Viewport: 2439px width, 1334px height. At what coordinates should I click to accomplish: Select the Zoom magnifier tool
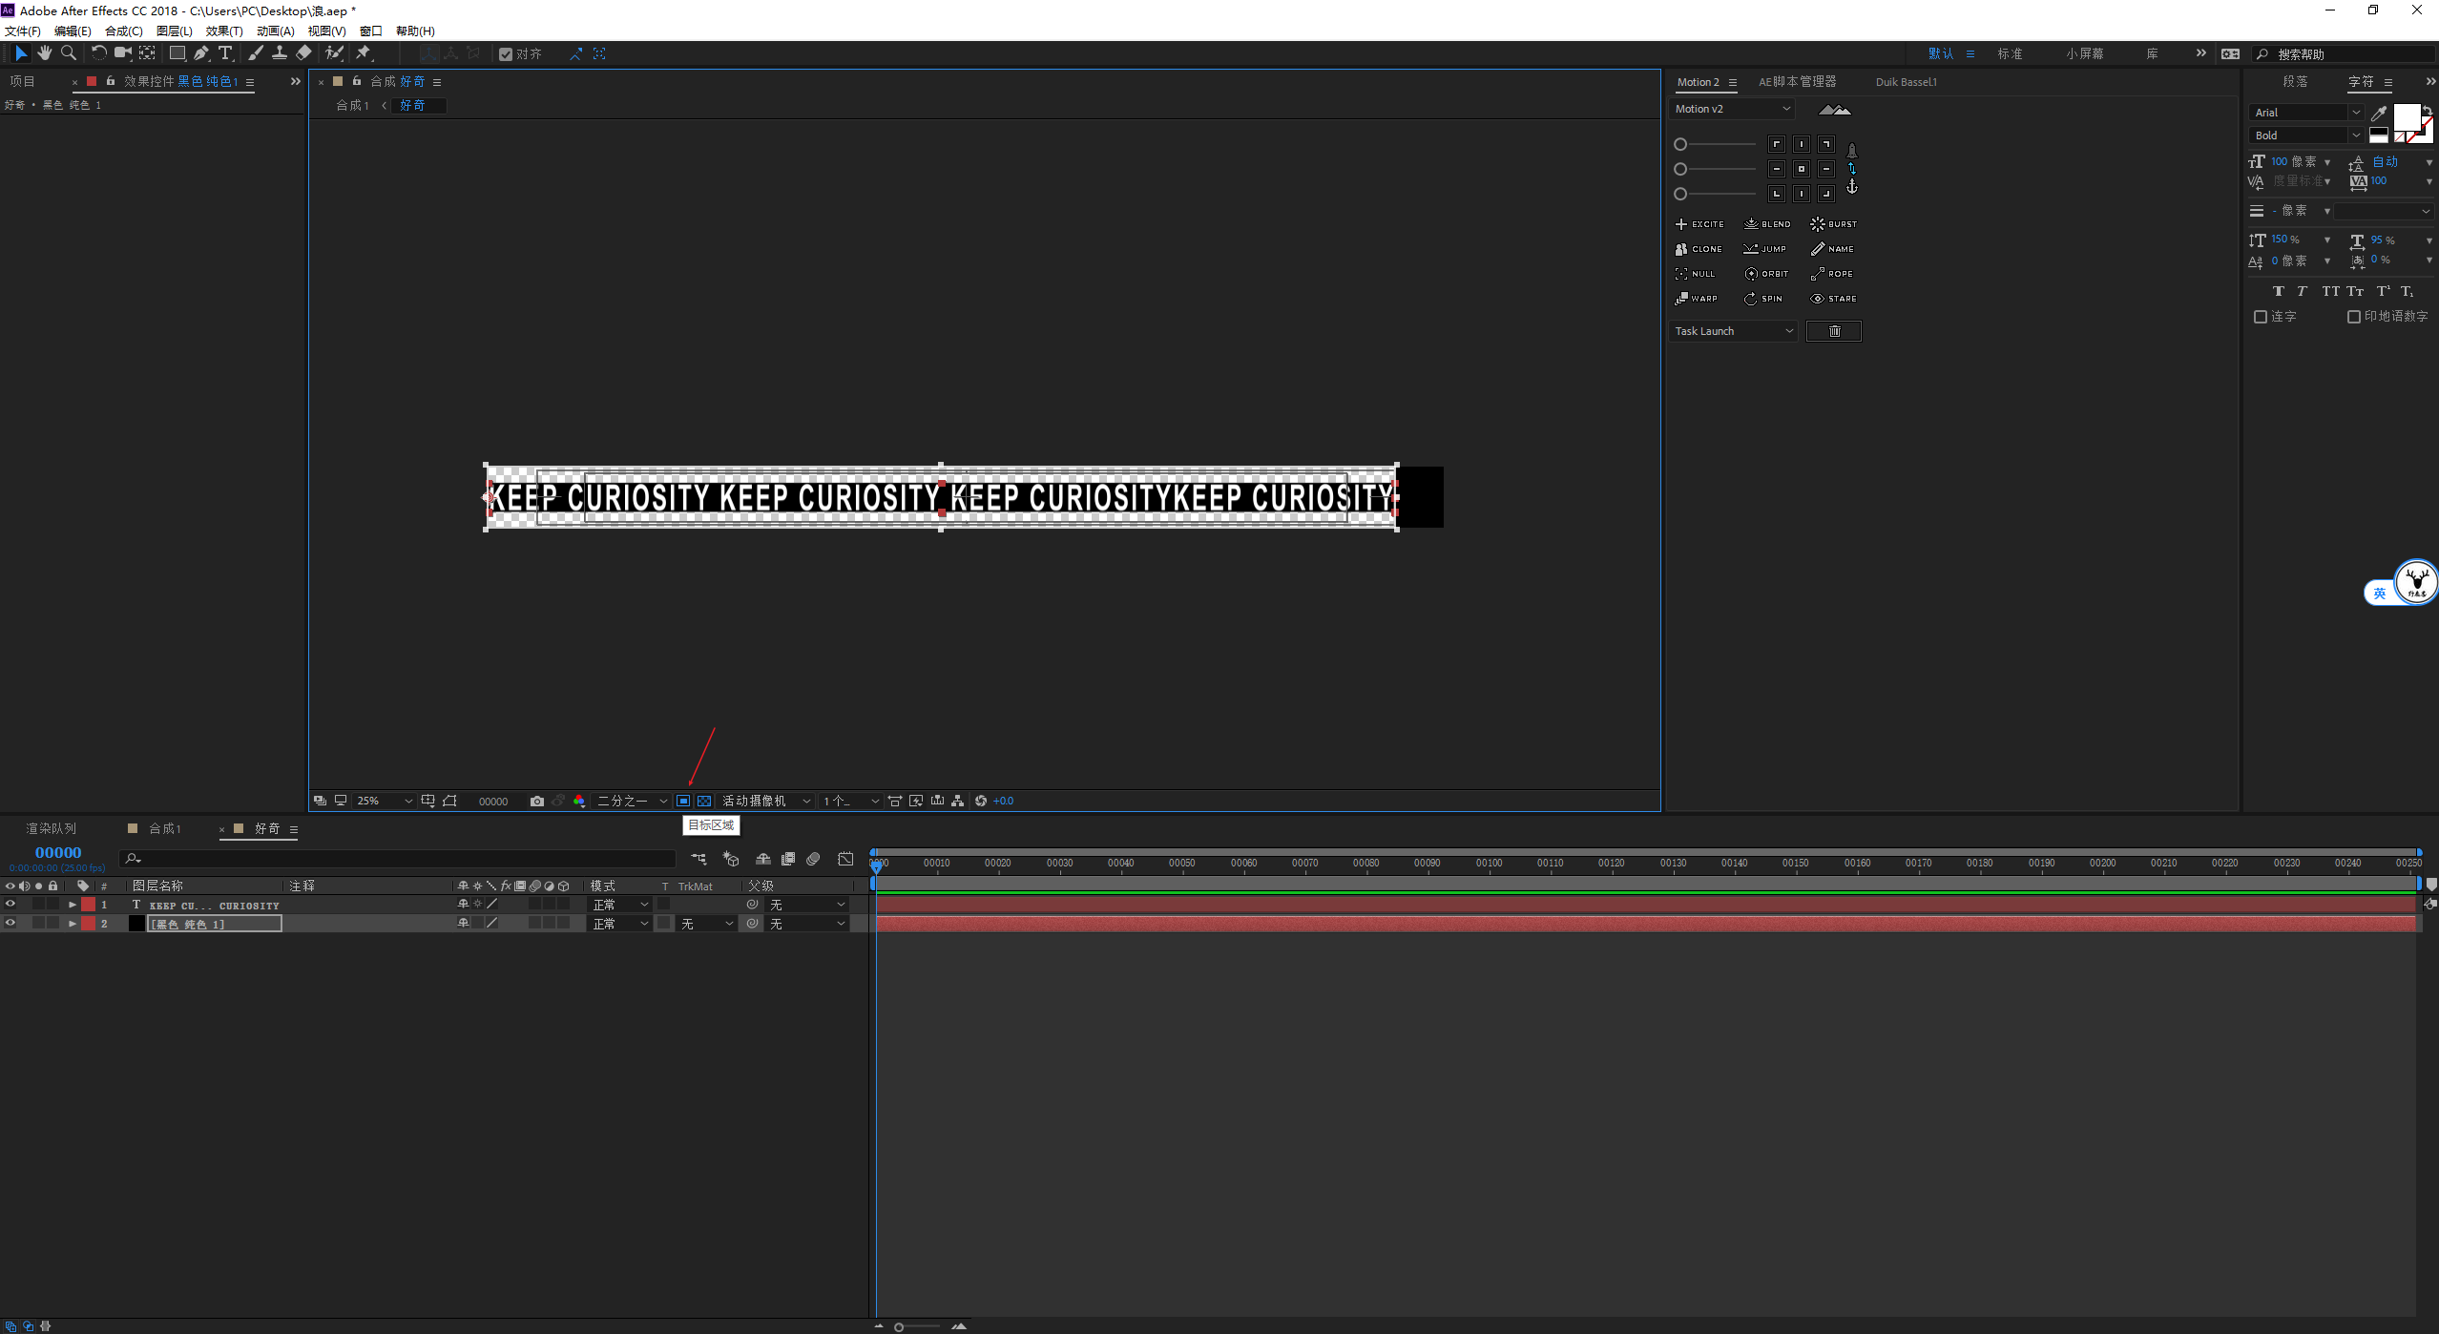point(69,53)
